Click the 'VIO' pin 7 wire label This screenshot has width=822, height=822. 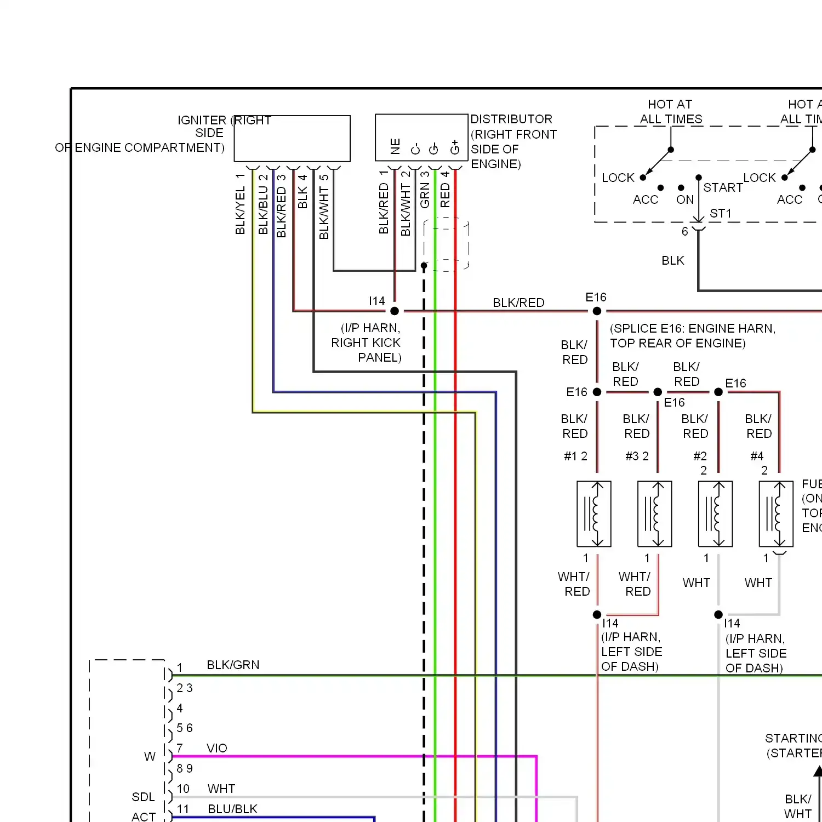pyautogui.click(x=217, y=748)
